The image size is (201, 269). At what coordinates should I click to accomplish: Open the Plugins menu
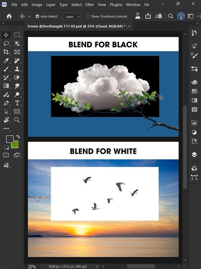pos(116,5)
